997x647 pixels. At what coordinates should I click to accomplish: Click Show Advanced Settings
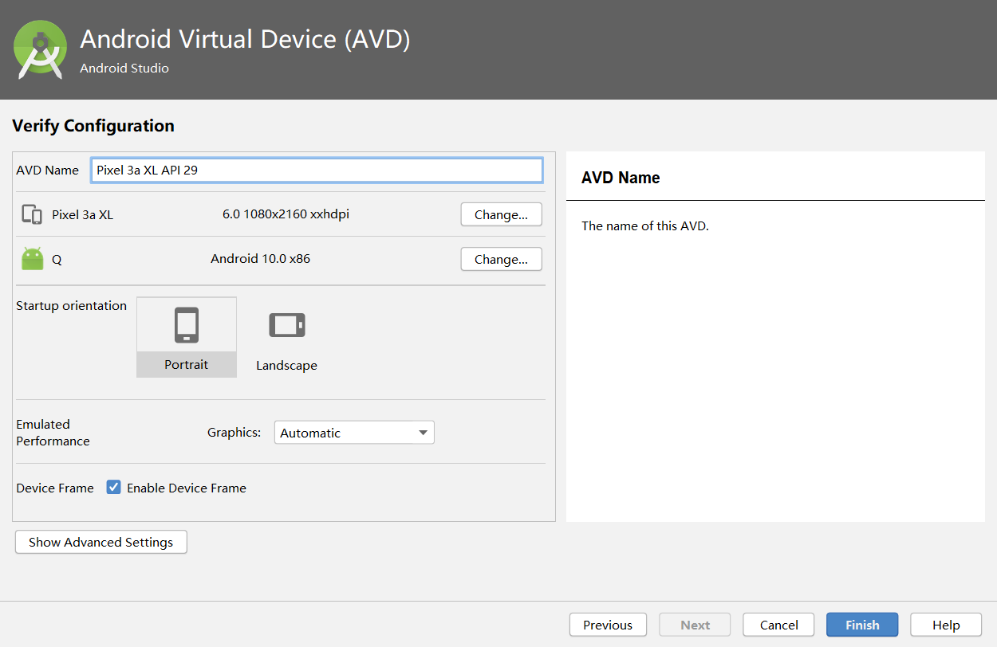(100, 542)
